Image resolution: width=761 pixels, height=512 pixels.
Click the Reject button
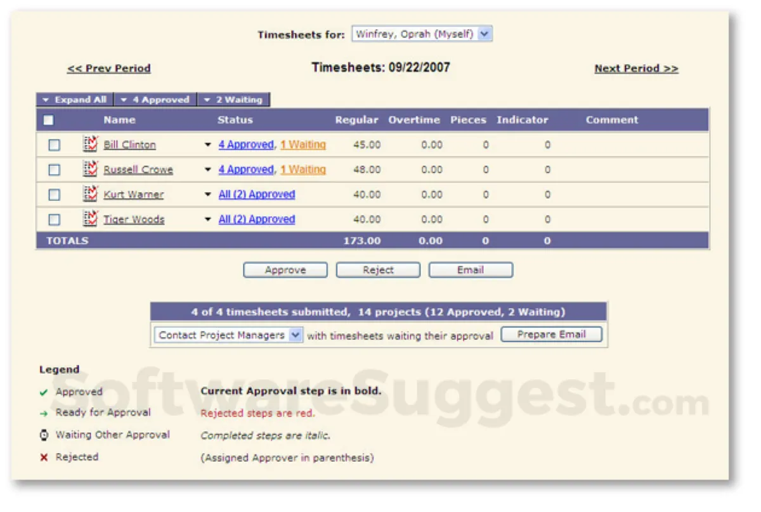click(378, 270)
